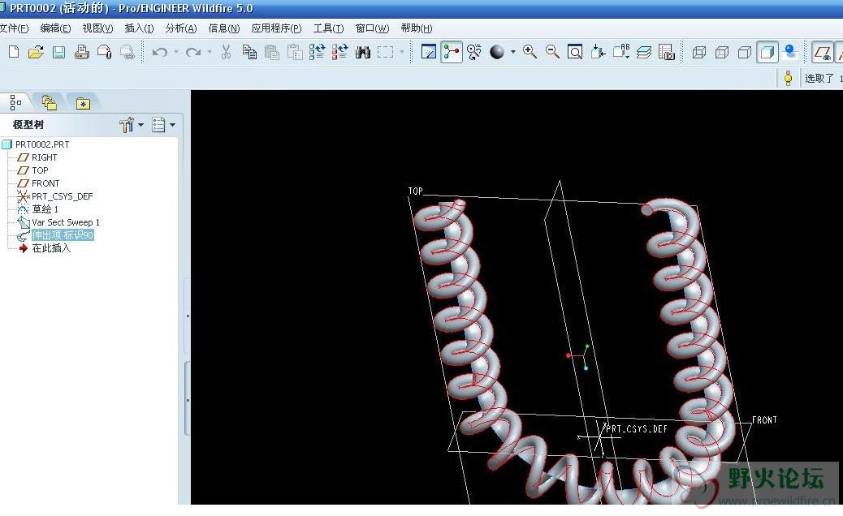
Task: Click the yellow traffic-light regeneration status icon
Action: 788,79
